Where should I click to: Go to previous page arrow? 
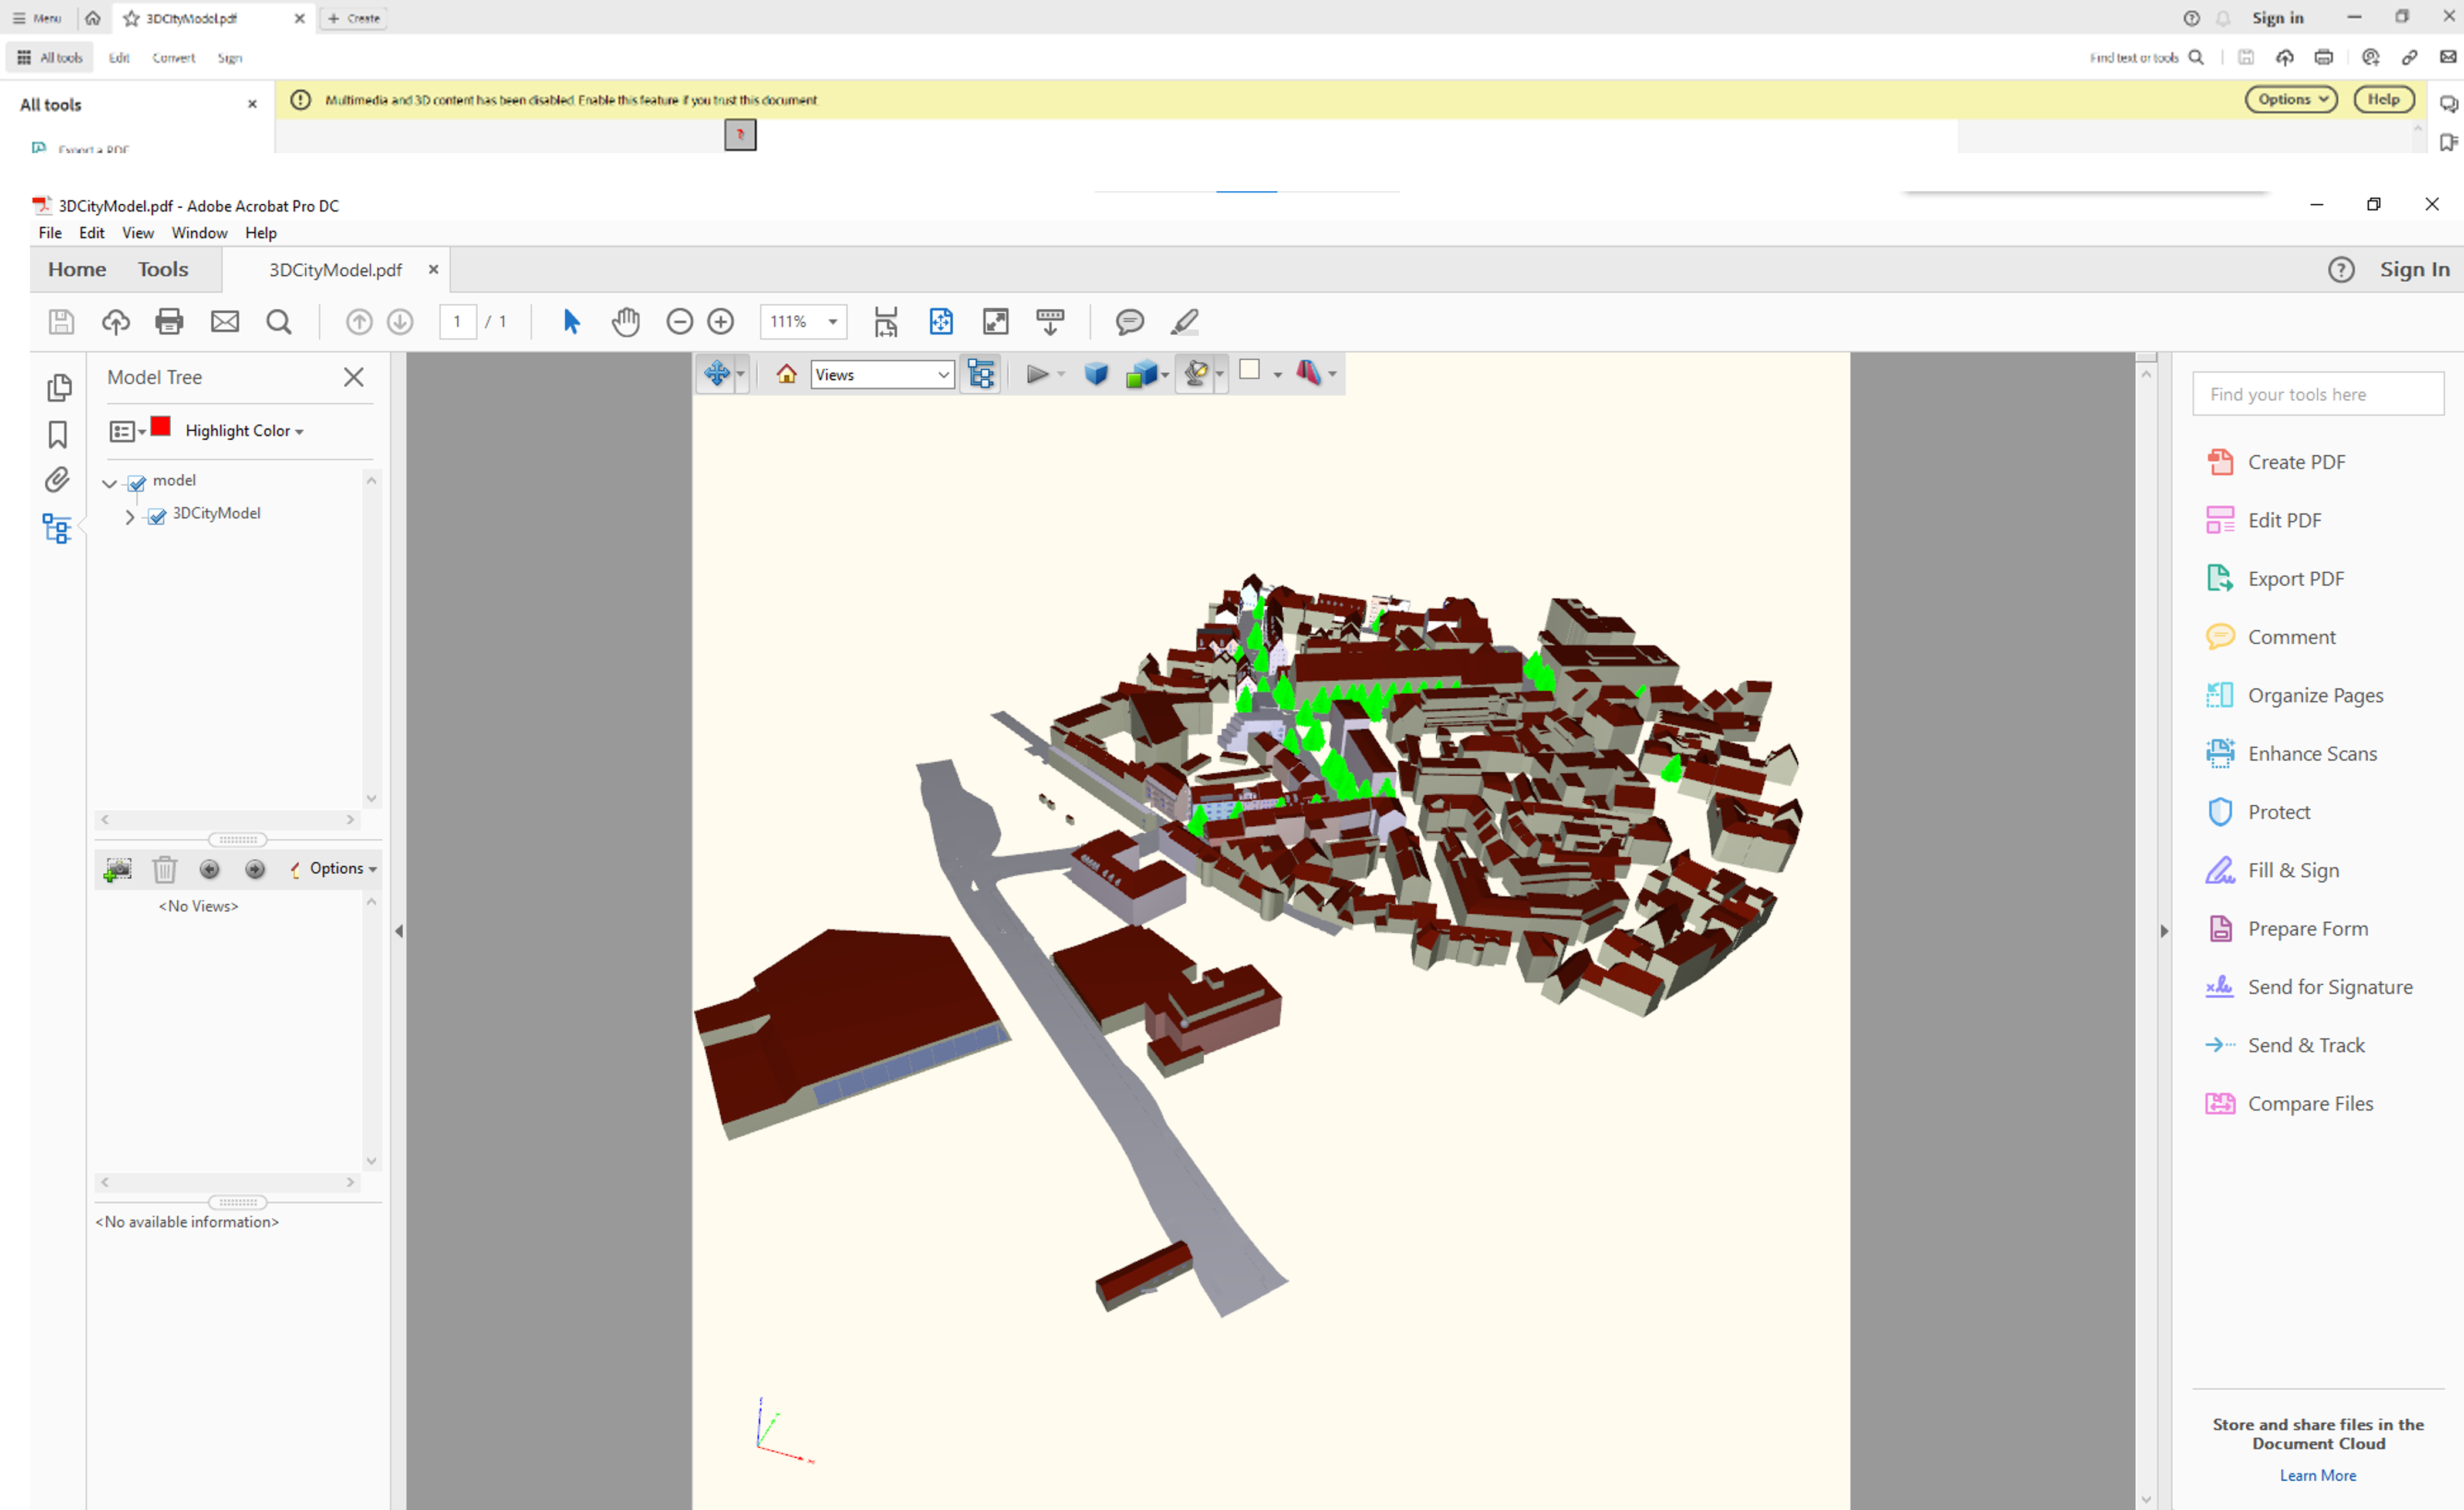click(x=359, y=321)
